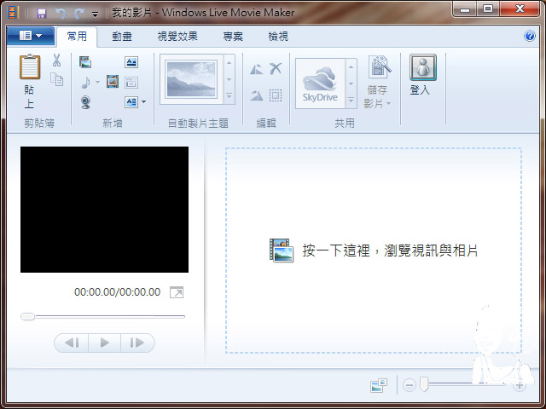Click the Snapshot film frame icon
Screen dimensions: 546x409
(113, 82)
